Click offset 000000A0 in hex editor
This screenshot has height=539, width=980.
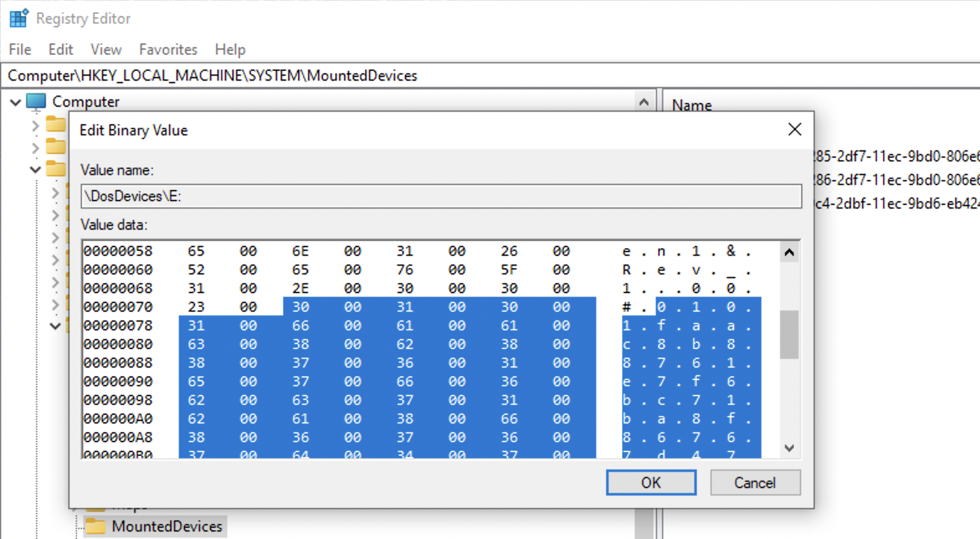(118, 419)
